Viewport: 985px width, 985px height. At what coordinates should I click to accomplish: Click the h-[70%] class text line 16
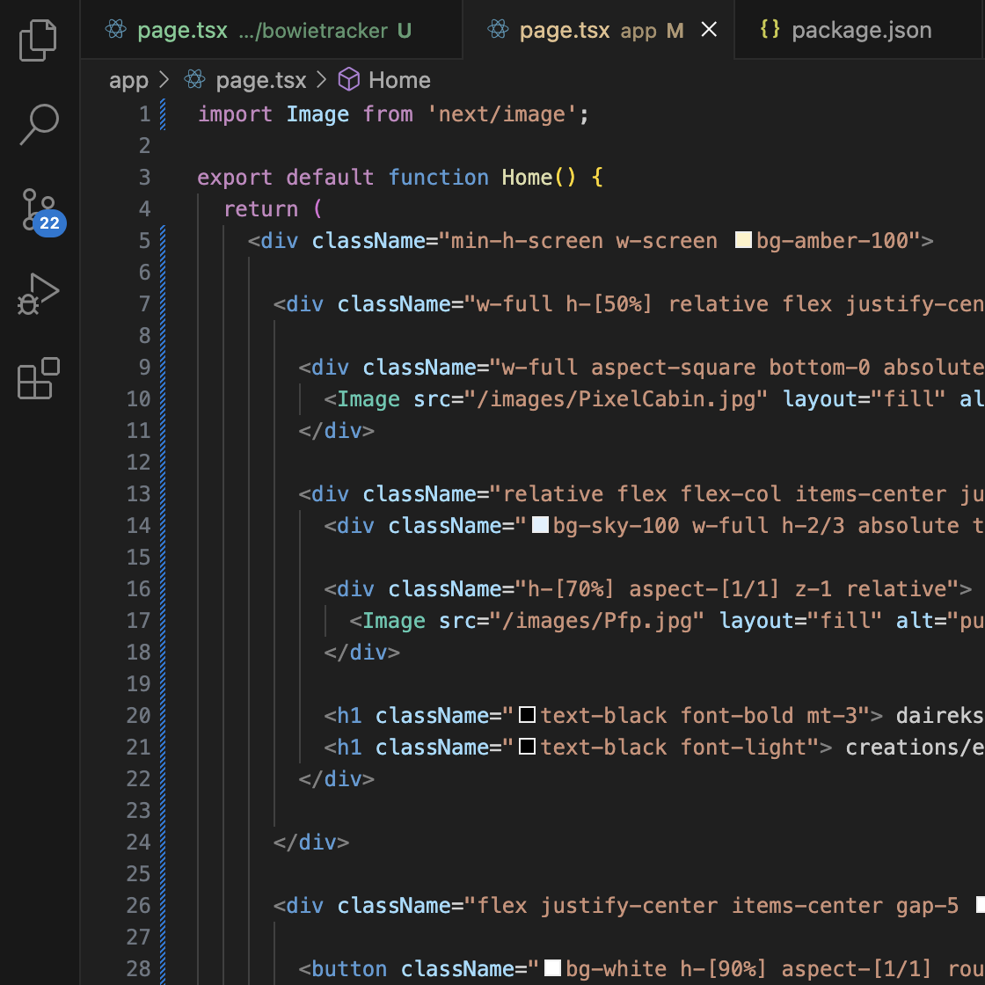pos(570,589)
